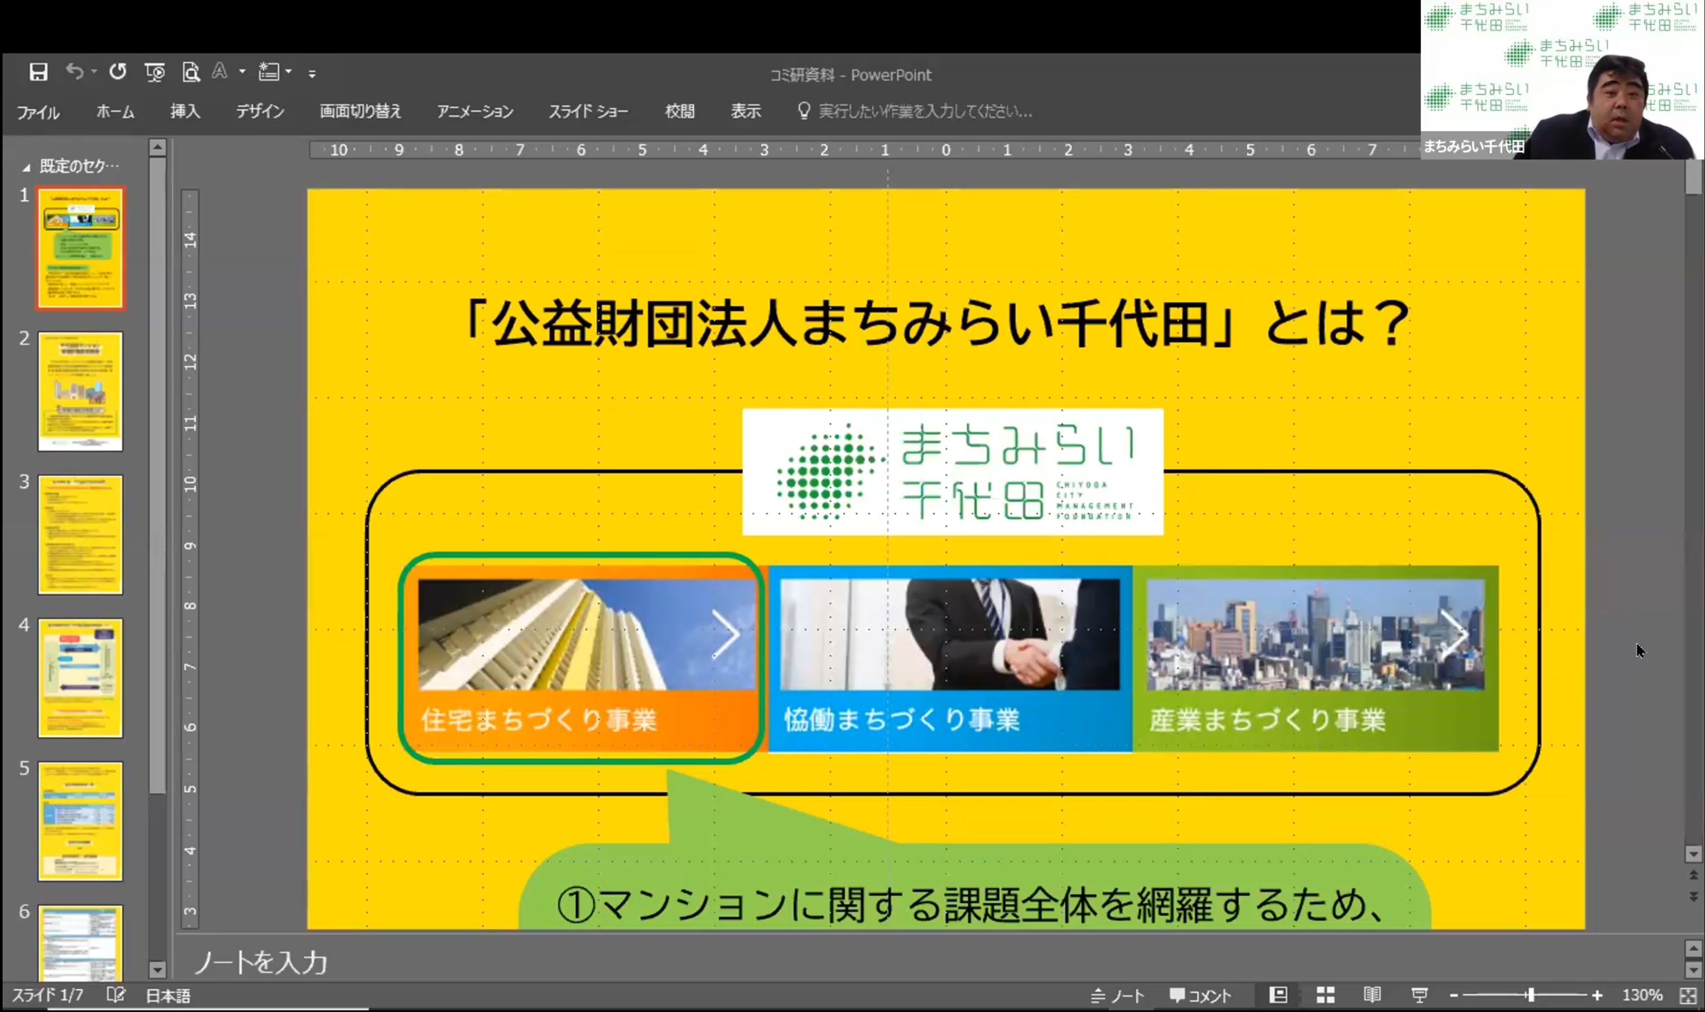Viewport: 1705px width, 1012px height.
Task: Click the lightbulb Tell Me icon
Action: [x=804, y=110]
